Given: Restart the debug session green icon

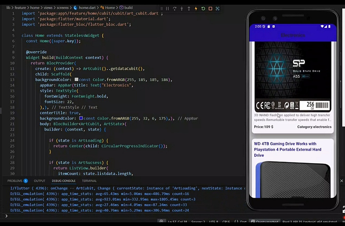Looking at the screenshot, I should [203, 9].
